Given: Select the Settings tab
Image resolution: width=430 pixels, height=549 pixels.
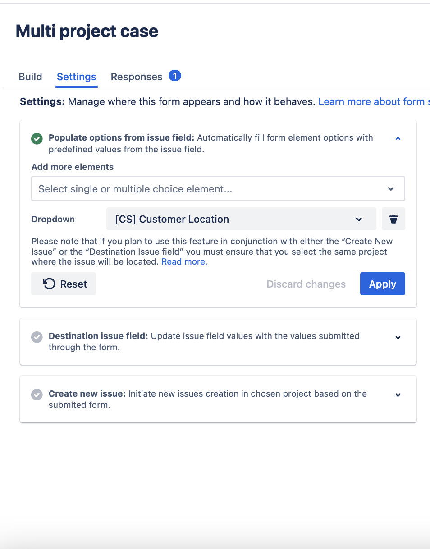Looking at the screenshot, I should click(77, 77).
